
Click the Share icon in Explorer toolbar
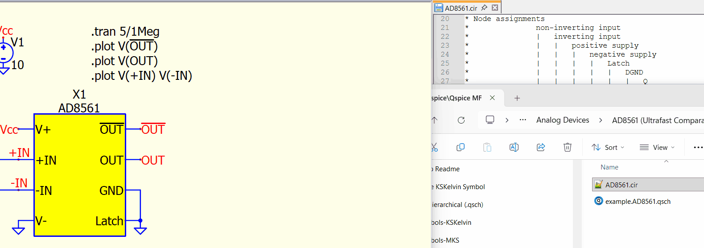[541, 147]
